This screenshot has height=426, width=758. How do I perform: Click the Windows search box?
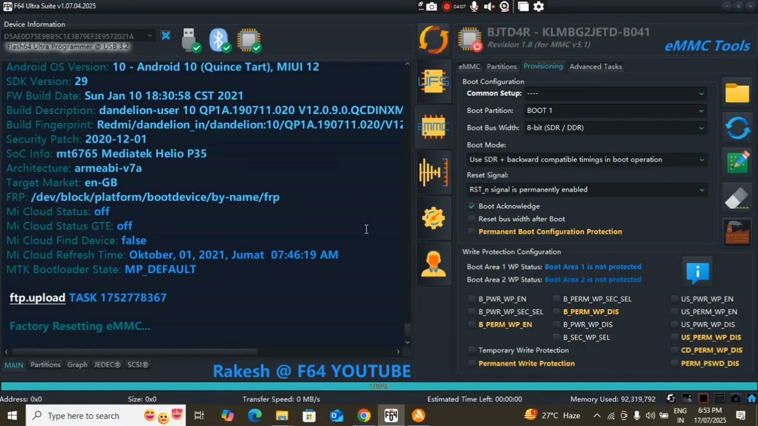(105, 415)
